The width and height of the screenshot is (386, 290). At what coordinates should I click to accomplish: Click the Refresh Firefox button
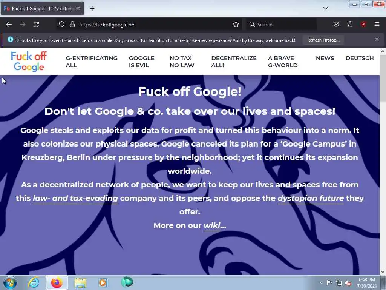[323, 40]
